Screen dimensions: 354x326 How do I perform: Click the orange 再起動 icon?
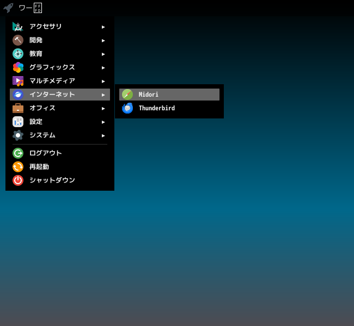[18, 167]
